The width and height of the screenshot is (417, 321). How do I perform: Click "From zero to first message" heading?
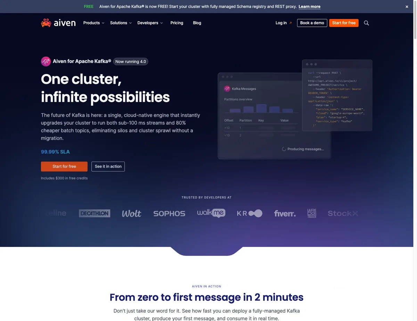pyautogui.click(x=206, y=297)
